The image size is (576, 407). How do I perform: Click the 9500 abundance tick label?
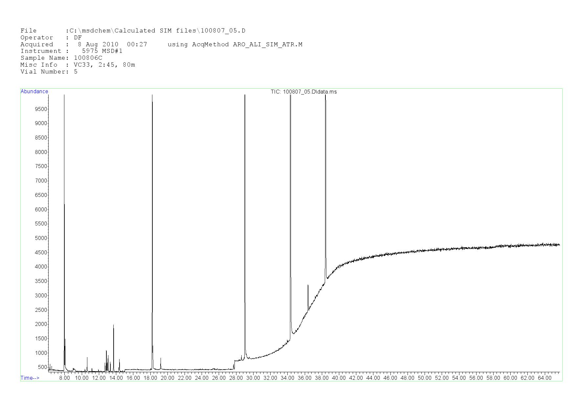[x=41, y=109]
